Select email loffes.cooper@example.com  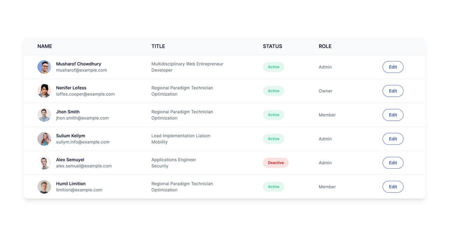(85, 94)
